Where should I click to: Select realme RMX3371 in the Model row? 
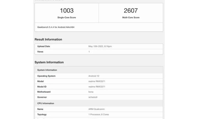(97, 81)
